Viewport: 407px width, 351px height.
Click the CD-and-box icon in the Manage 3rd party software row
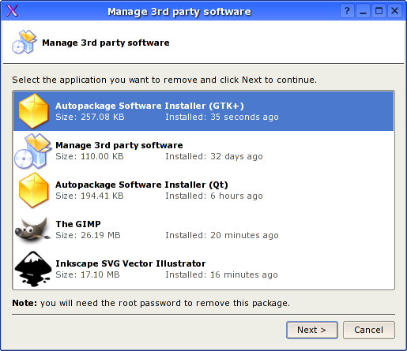[33, 151]
